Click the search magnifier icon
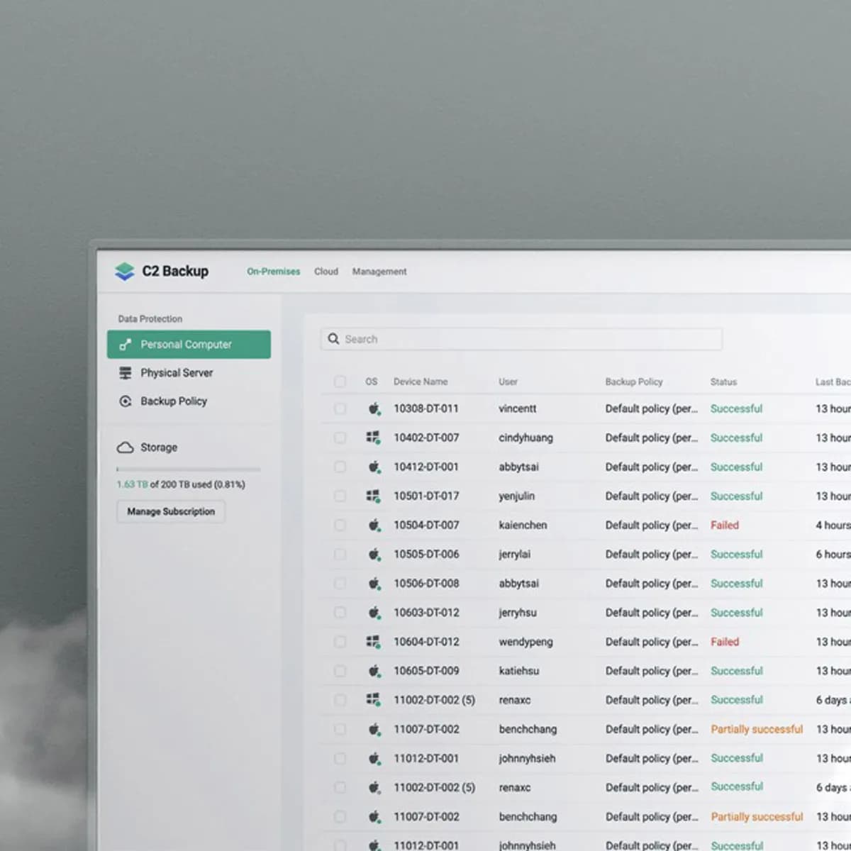This screenshot has height=851, width=851. point(333,339)
